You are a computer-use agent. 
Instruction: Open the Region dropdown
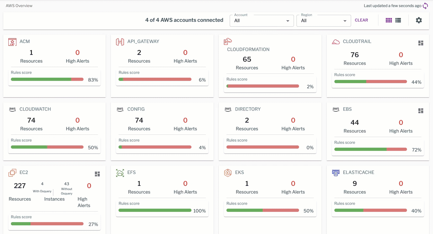click(323, 21)
